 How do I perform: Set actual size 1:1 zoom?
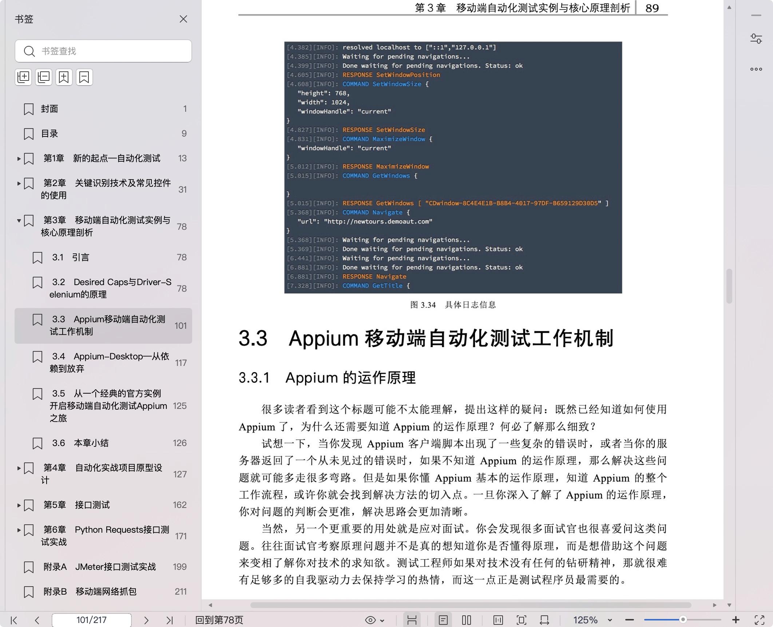click(x=498, y=620)
